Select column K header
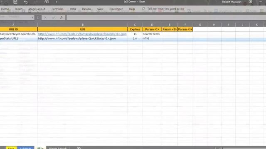 point(257,25)
